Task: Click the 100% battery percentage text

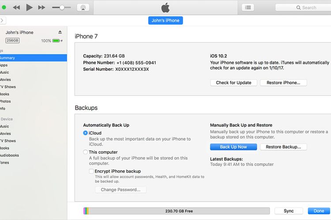Action: (x=46, y=41)
